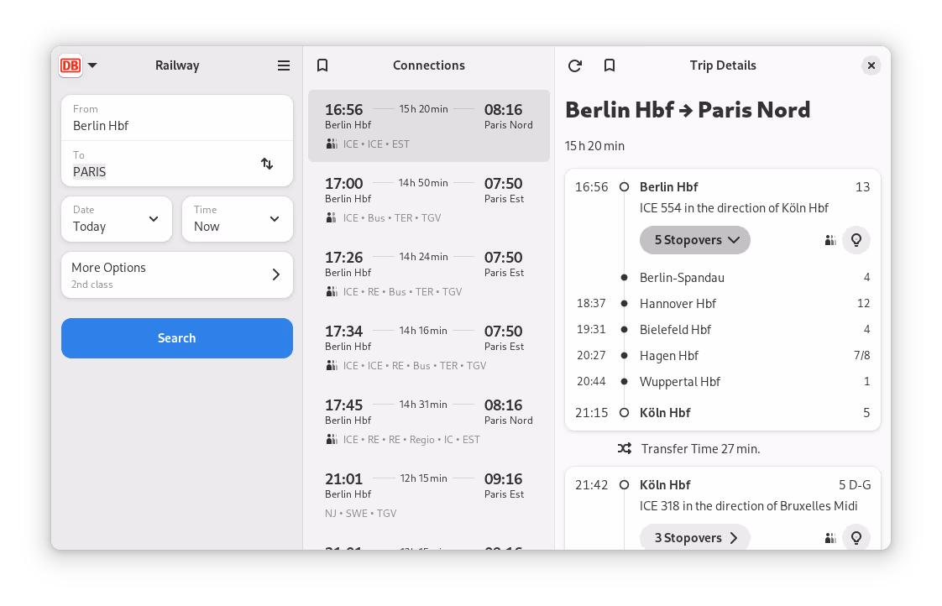
Task: Open bookmarks in Connections header
Action: [x=322, y=65]
